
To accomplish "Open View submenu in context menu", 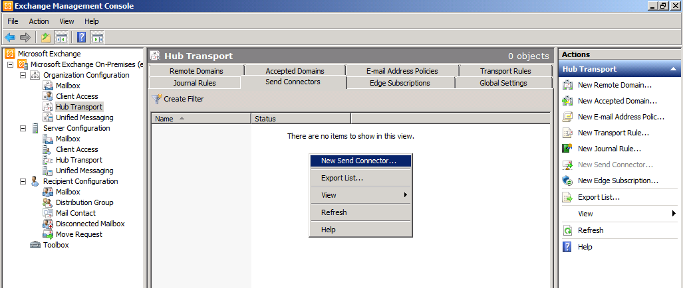I will pos(360,195).
